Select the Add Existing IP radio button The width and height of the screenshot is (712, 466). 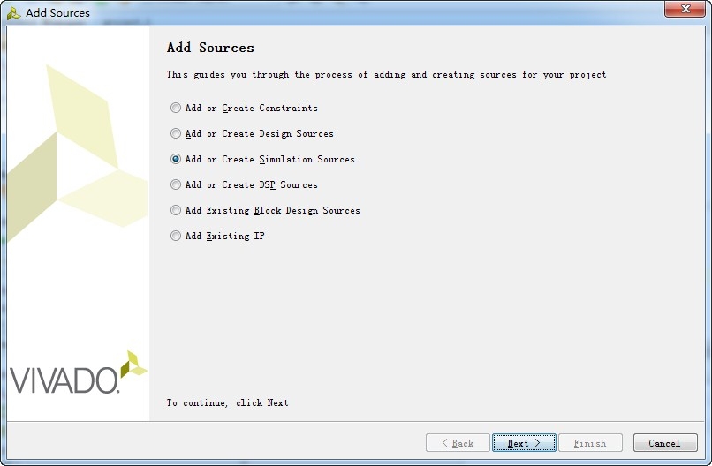coord(175,236)
